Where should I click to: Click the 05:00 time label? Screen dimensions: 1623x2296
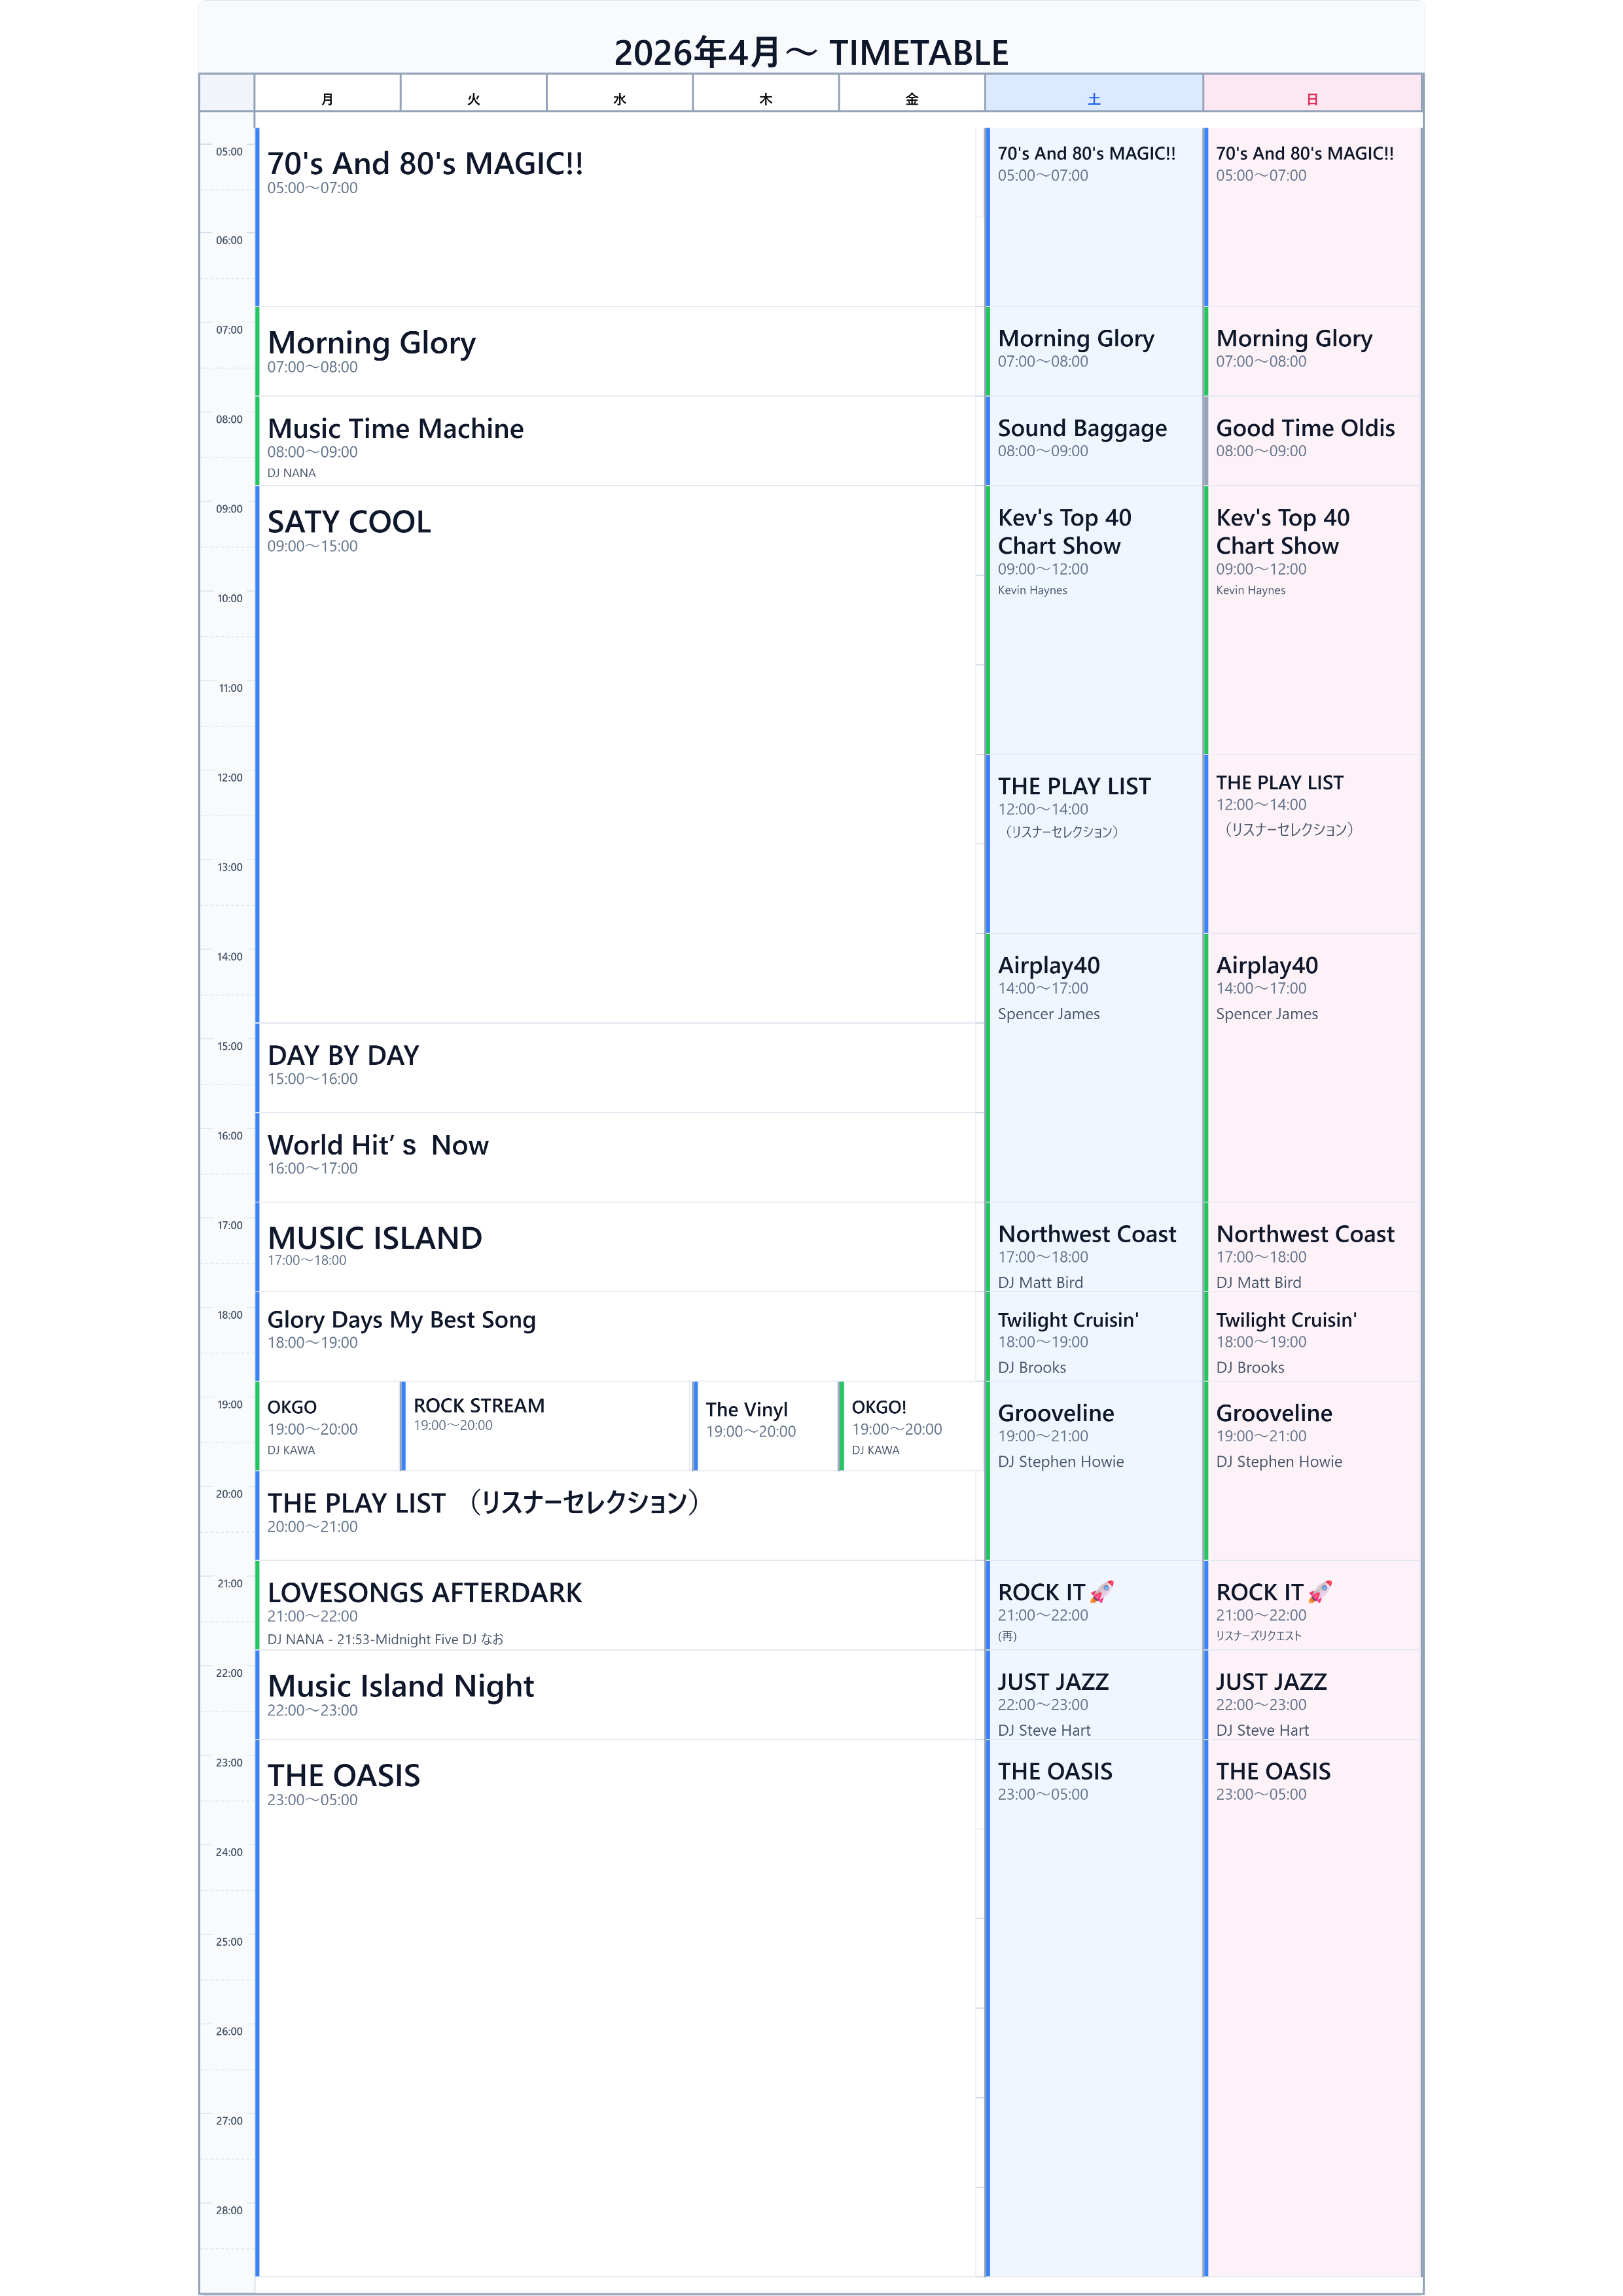pyautogui.click(x=229, y=152)
